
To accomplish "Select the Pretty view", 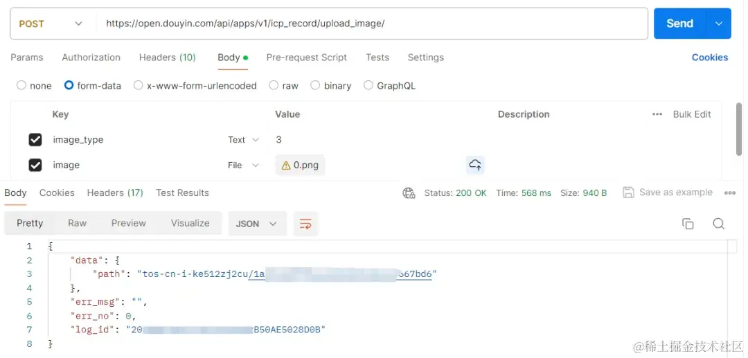I will pyautogui.click(x=30, y=223).
